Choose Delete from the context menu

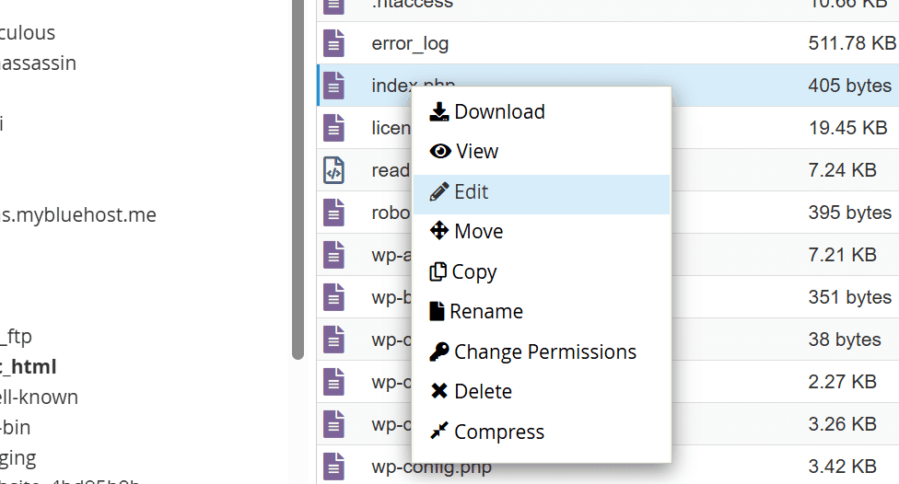click(x=542, y=391)
